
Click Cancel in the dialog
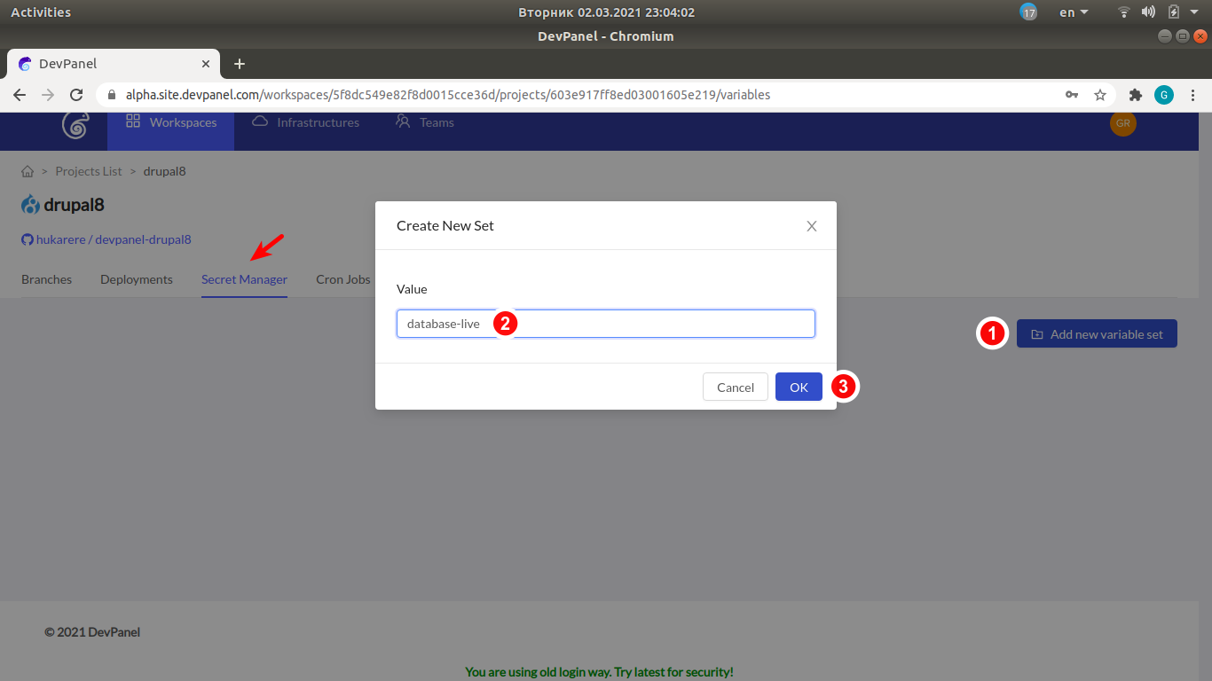(x=735, y=387)
